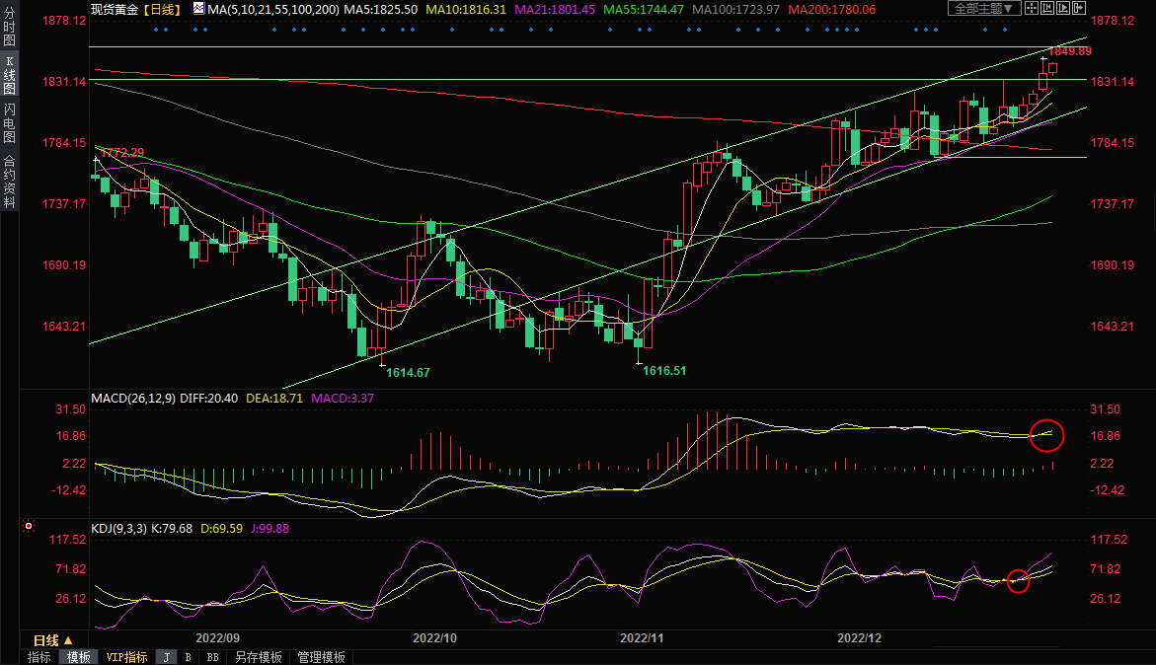Image resolution: width=1156 pixels, height=665 pixels.
Task: Click the third top-right icon with play arrow
Action: click(x=1065, y=9)
